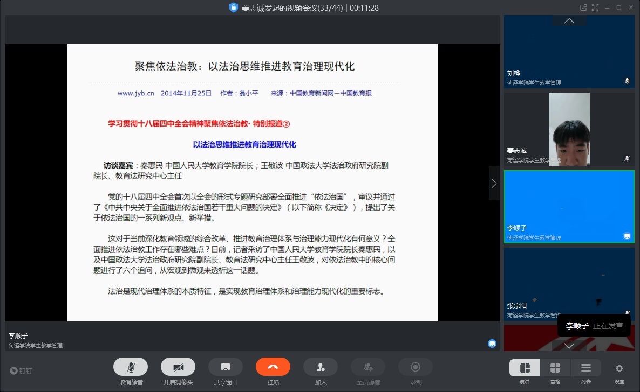This screenshot has width=640, height=392.
Task: Collapse the participant sidebar with side arrow
Action: click(494, 183)
